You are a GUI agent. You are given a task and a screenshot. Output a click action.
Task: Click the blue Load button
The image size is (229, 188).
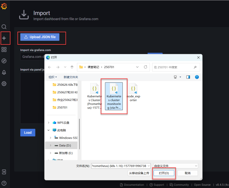click(x=28, y=132)
